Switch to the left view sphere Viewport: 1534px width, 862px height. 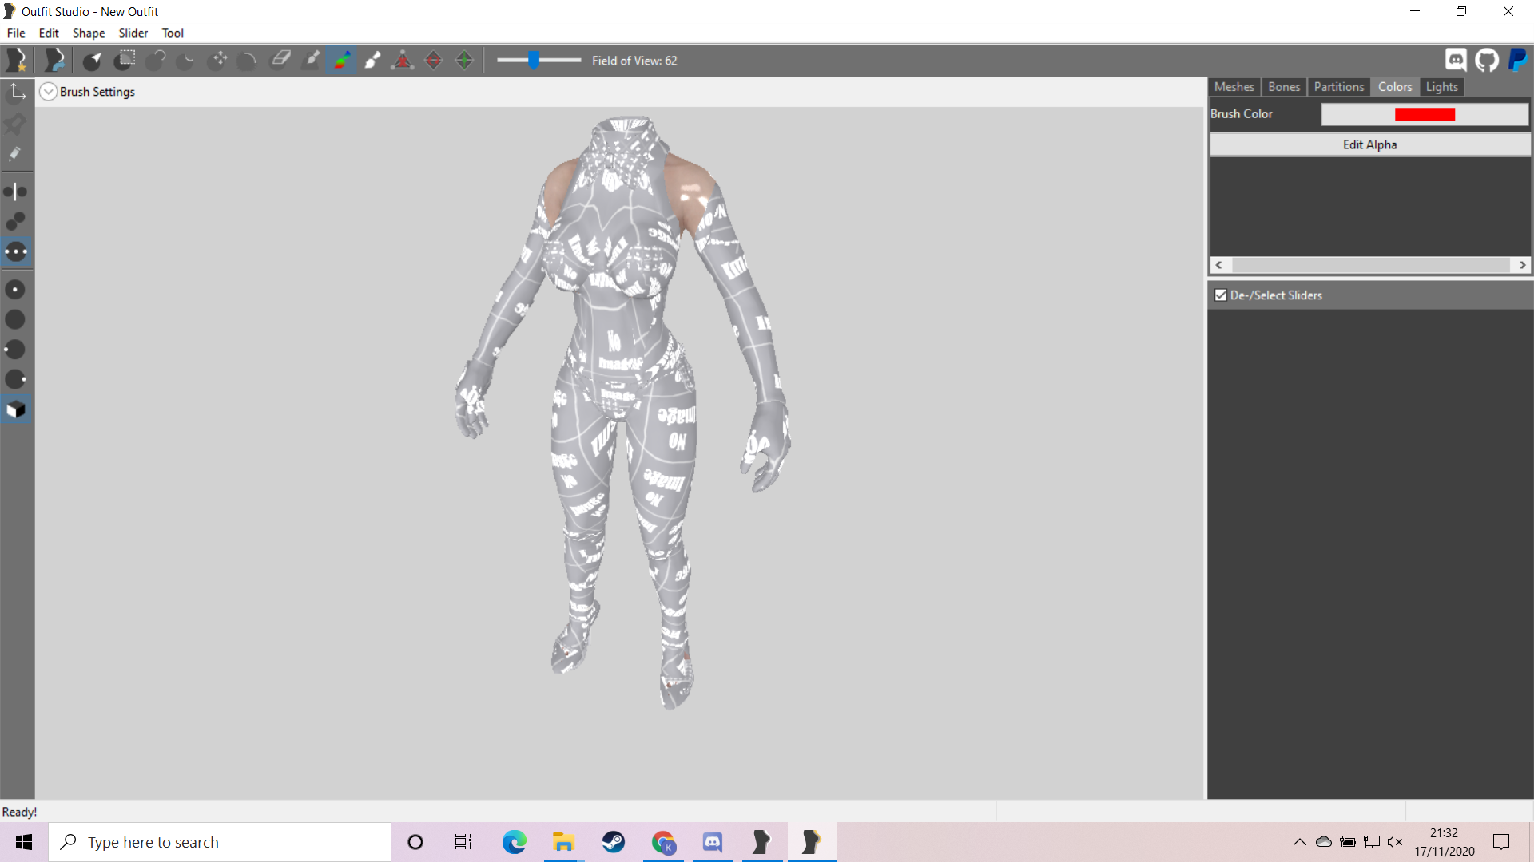click(16, 350)
